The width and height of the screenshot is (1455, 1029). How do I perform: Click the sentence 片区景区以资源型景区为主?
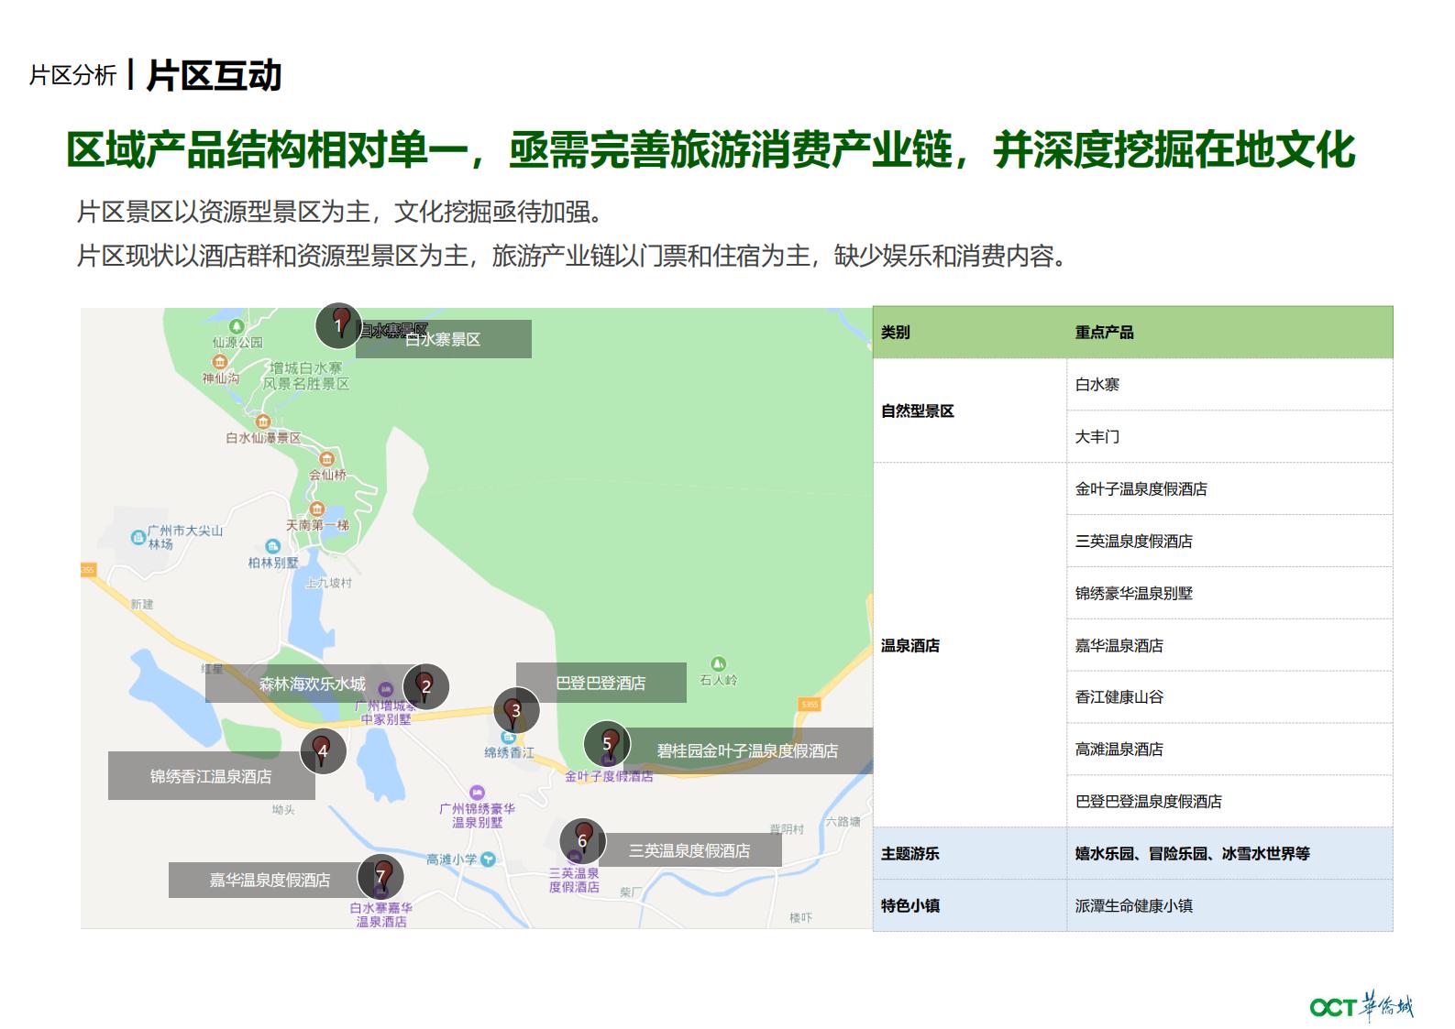[x=342, y=212]
